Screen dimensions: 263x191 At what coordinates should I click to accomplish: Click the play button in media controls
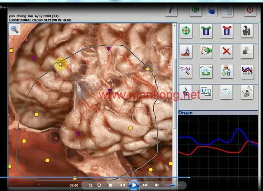point(134,185)
